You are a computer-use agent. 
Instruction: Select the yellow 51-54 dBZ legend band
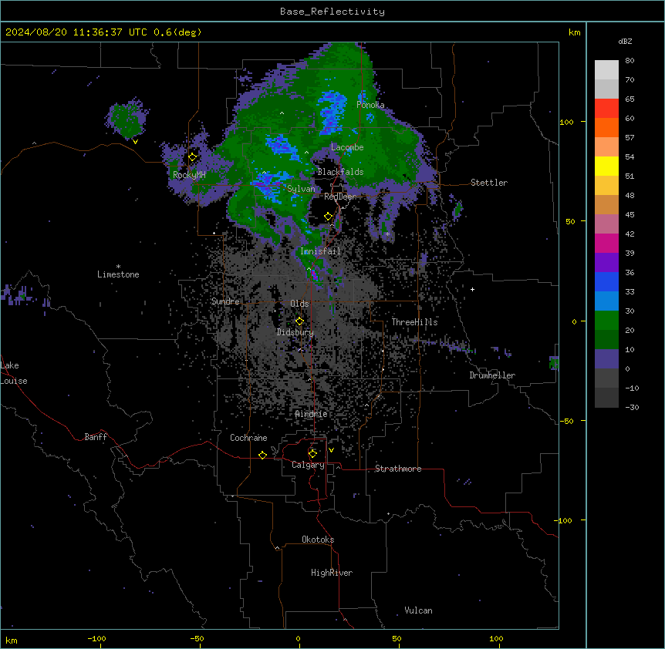606,166
